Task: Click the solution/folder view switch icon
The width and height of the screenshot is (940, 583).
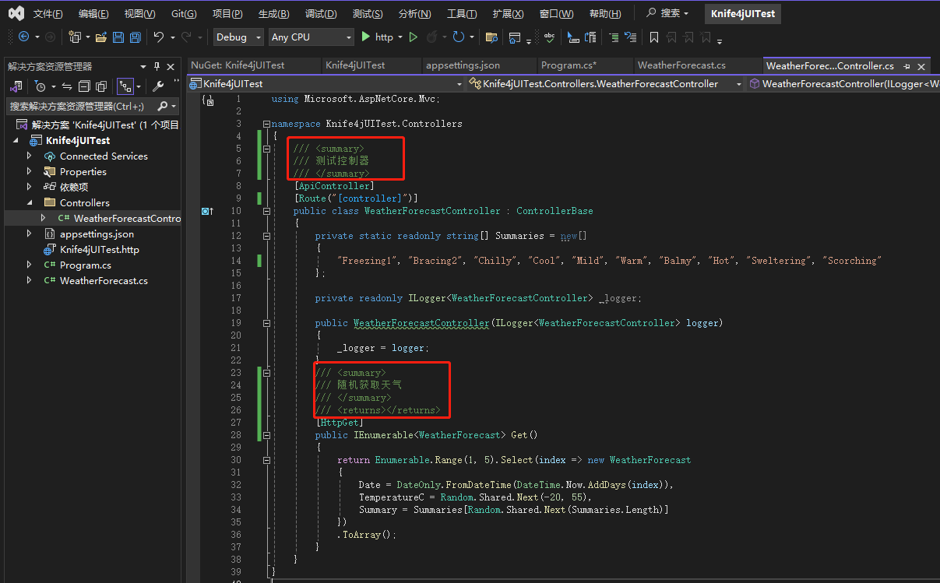Action: (x=16, y=86)
